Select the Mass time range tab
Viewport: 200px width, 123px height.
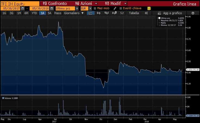(58, 13)
